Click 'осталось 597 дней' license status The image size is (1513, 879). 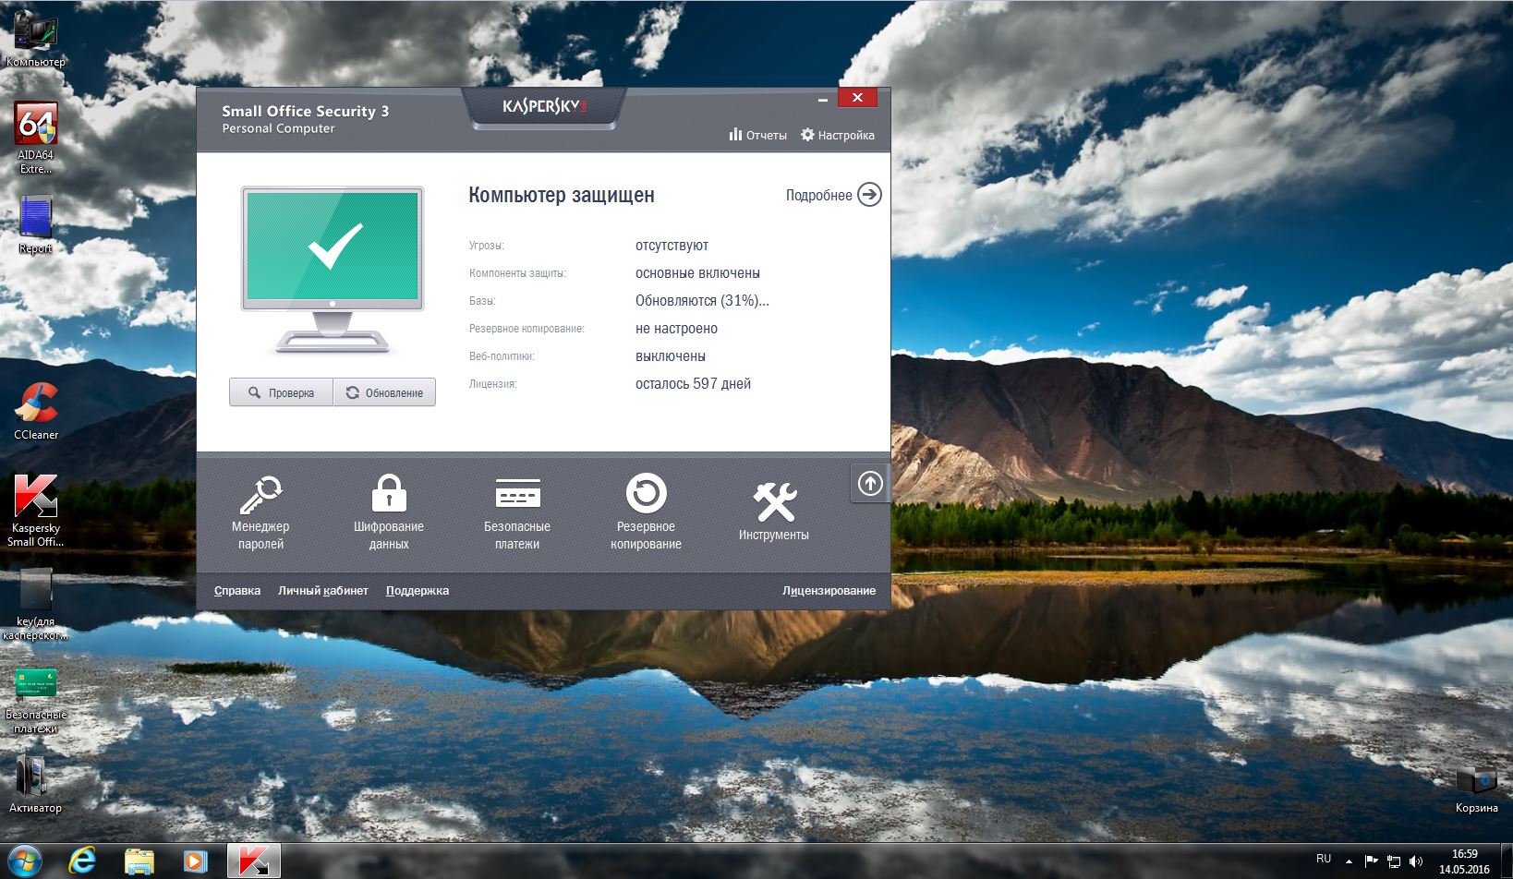click(x=693, y=384)
